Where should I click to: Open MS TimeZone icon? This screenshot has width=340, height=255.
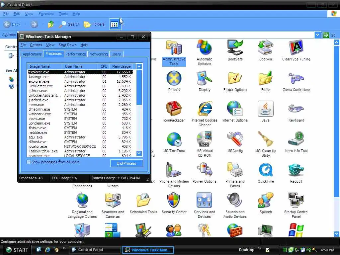coord(174,142)
